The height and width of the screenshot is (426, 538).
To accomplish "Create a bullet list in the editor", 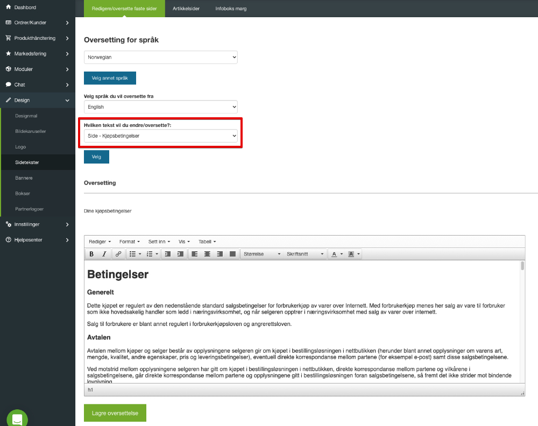I will (x=132, y=254).
